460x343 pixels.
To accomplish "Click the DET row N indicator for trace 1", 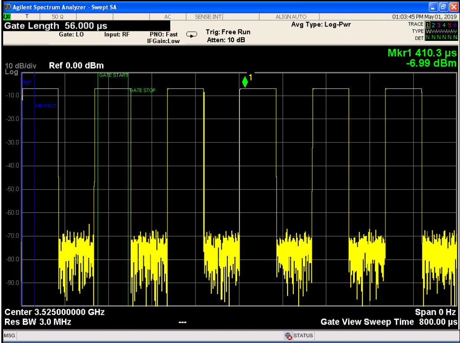I will 428,37.
